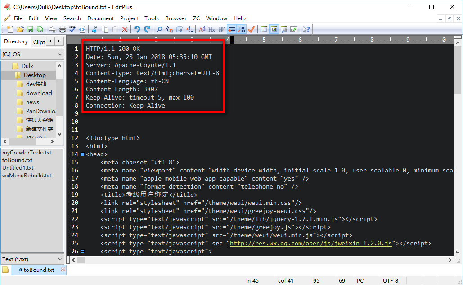This screenshot has width=463, height=285.
Task: Click the Print icon
Action: (63, 29)
